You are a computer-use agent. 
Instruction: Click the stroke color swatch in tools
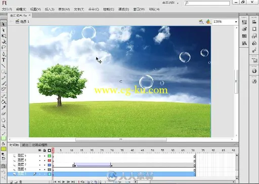(4, 138)
